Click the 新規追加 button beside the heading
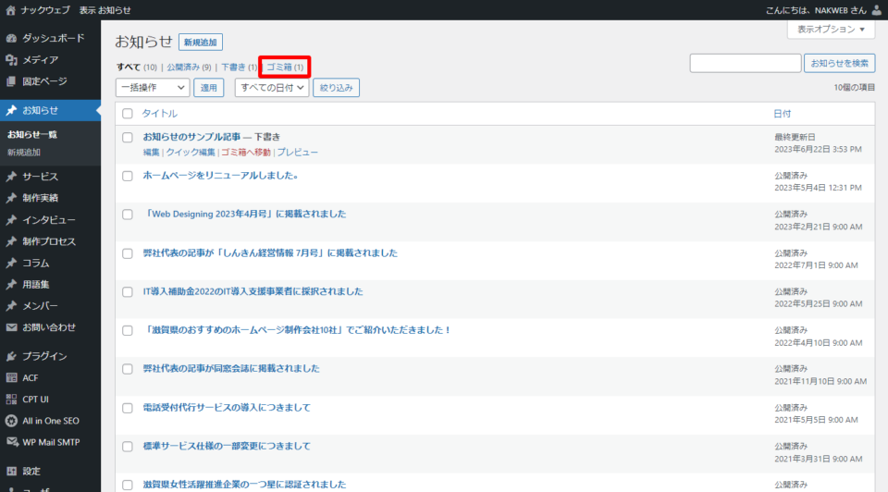 [201, 42]
